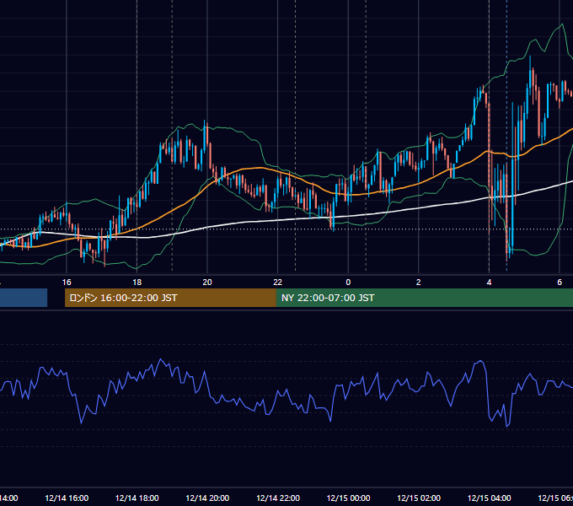Click the 12/14 16:00 date label
This screenshot has height=506, width=573.
click(x=67, y=498)
